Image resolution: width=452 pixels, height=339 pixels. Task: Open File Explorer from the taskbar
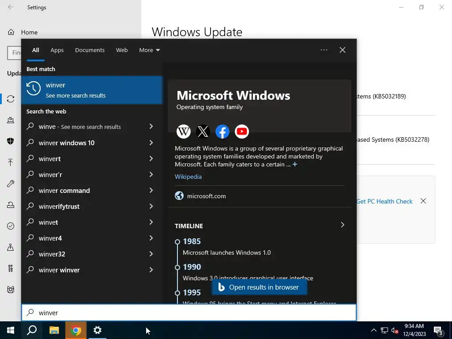point(54,330)
